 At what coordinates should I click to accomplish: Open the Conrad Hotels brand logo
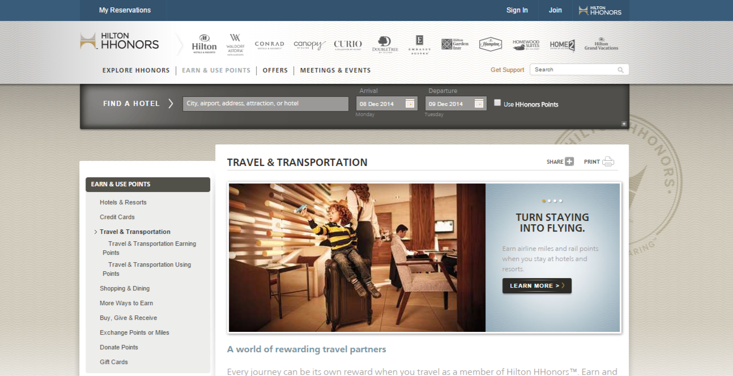269,45
